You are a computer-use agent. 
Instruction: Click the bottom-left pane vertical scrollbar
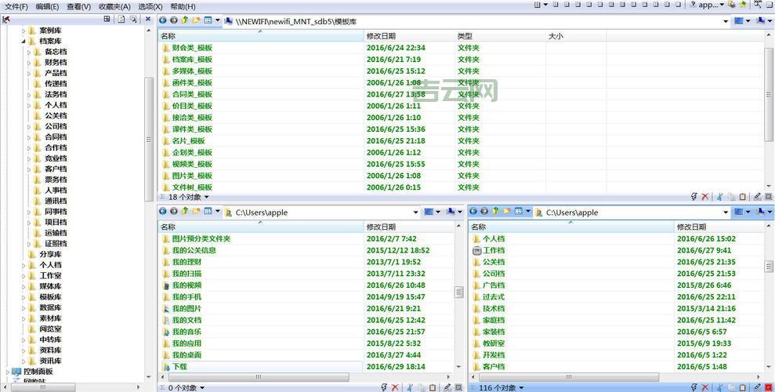pyautogui.click(x=458, y=292)
